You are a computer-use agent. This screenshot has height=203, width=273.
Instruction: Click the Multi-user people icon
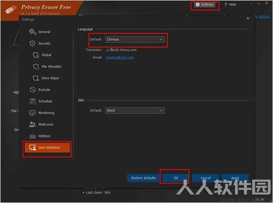(x=33, y=124)
